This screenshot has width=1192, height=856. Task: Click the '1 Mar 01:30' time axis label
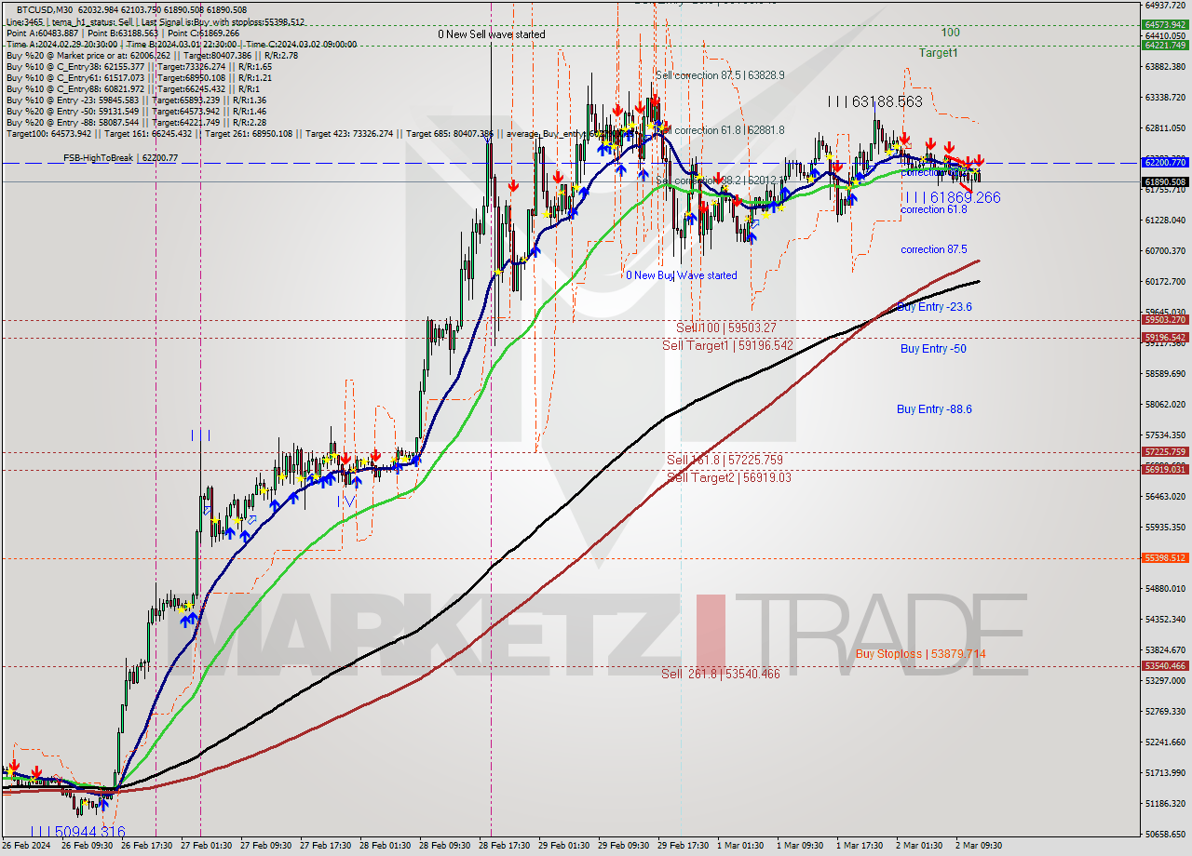pos(741,846)
